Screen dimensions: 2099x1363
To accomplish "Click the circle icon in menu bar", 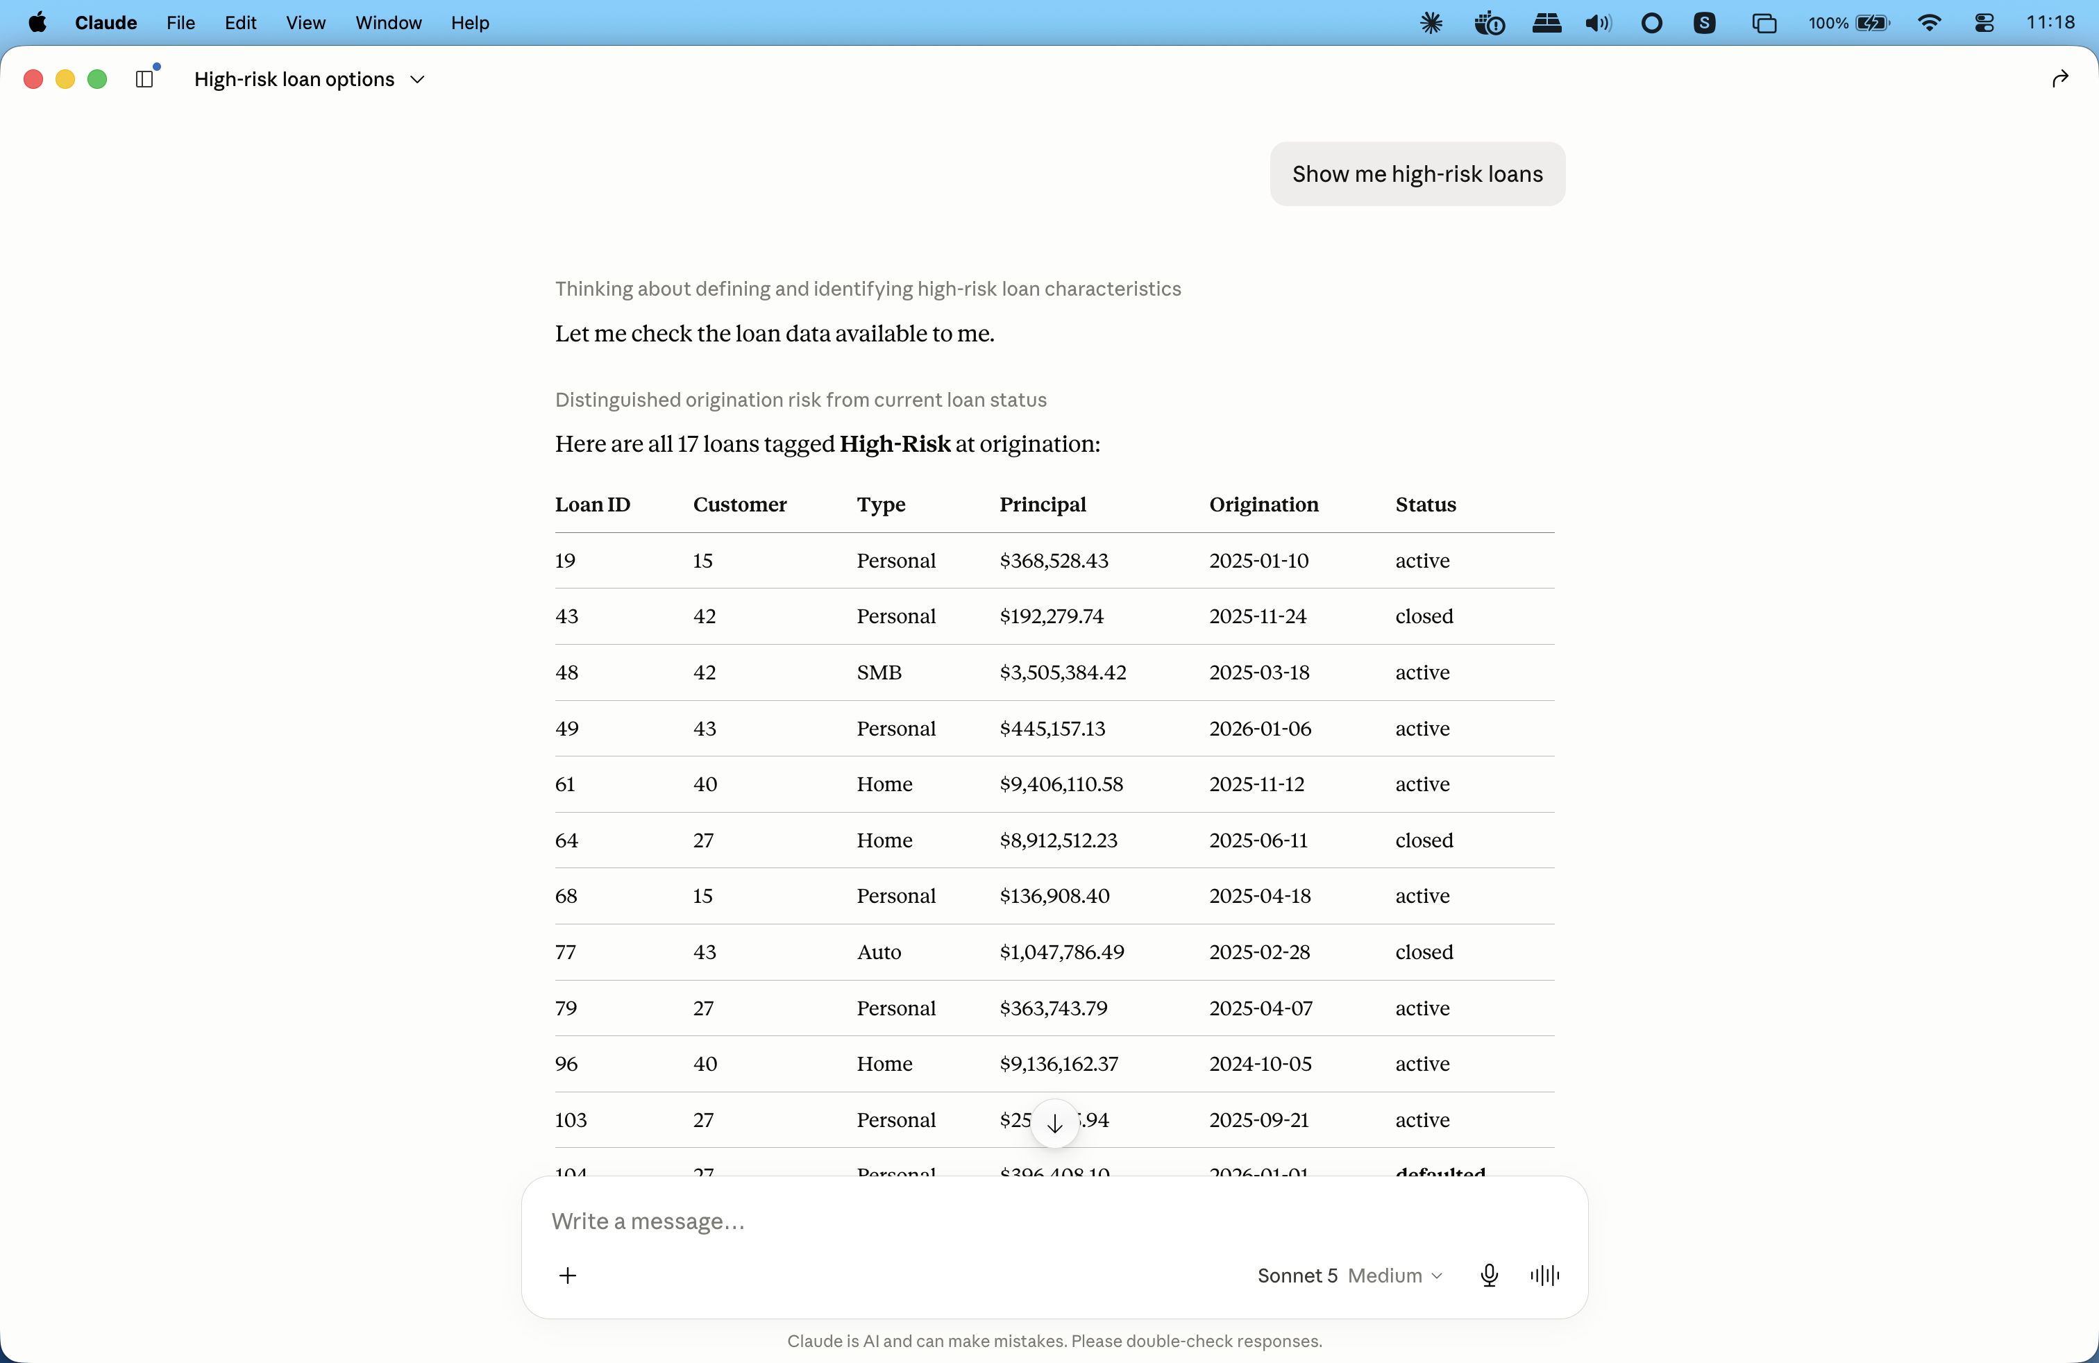I will click(x=1652, y=23).
